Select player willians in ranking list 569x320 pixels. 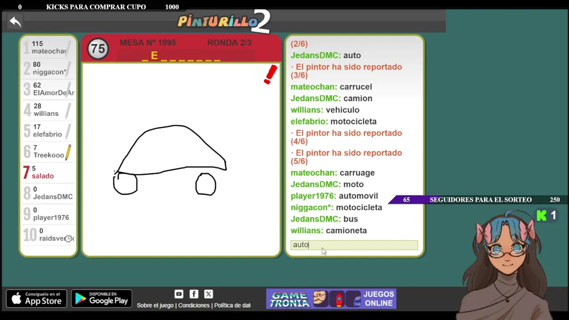[48, 110]
